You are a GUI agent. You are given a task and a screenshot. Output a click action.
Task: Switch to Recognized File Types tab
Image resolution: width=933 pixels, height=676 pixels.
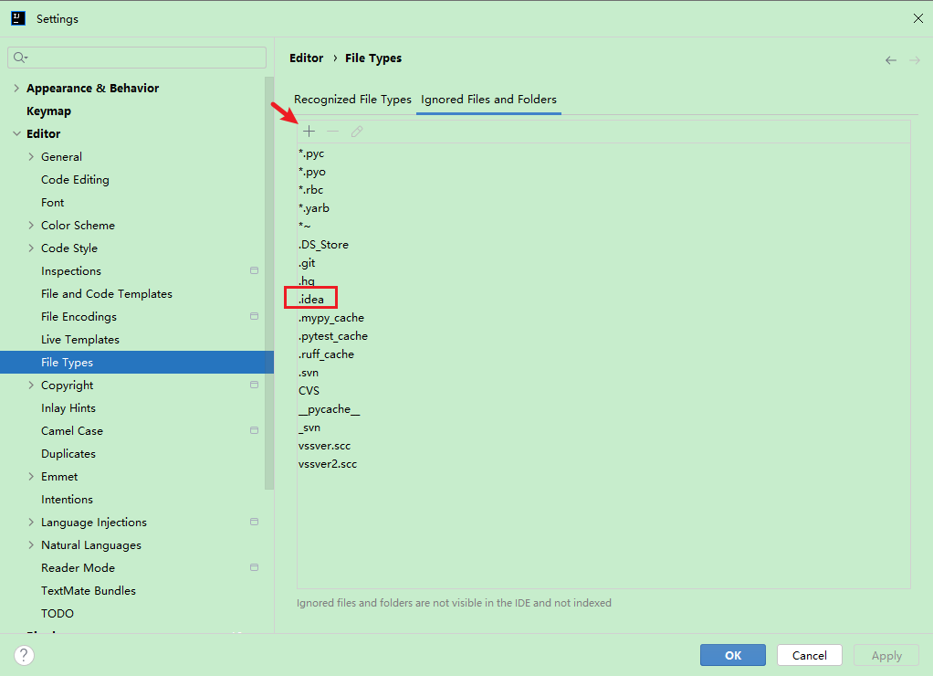(x=352, y=100)
